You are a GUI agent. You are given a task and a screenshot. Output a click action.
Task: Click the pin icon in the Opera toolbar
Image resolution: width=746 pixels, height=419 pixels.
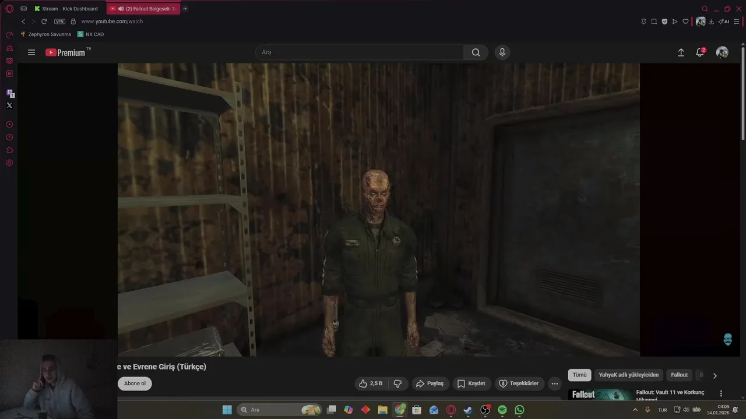[643, 22]
